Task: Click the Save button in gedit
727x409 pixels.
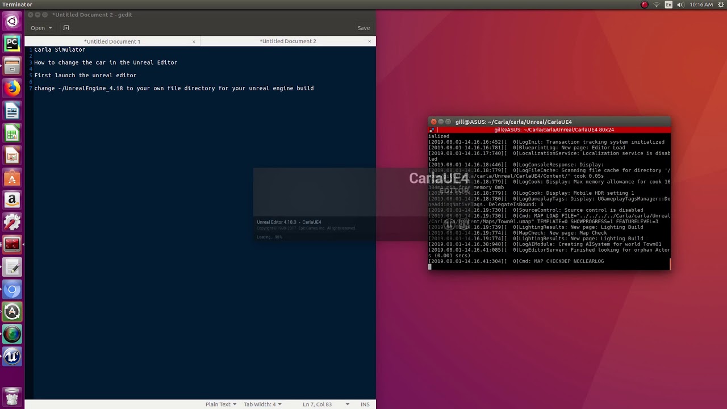Action: tap(363, 28)
